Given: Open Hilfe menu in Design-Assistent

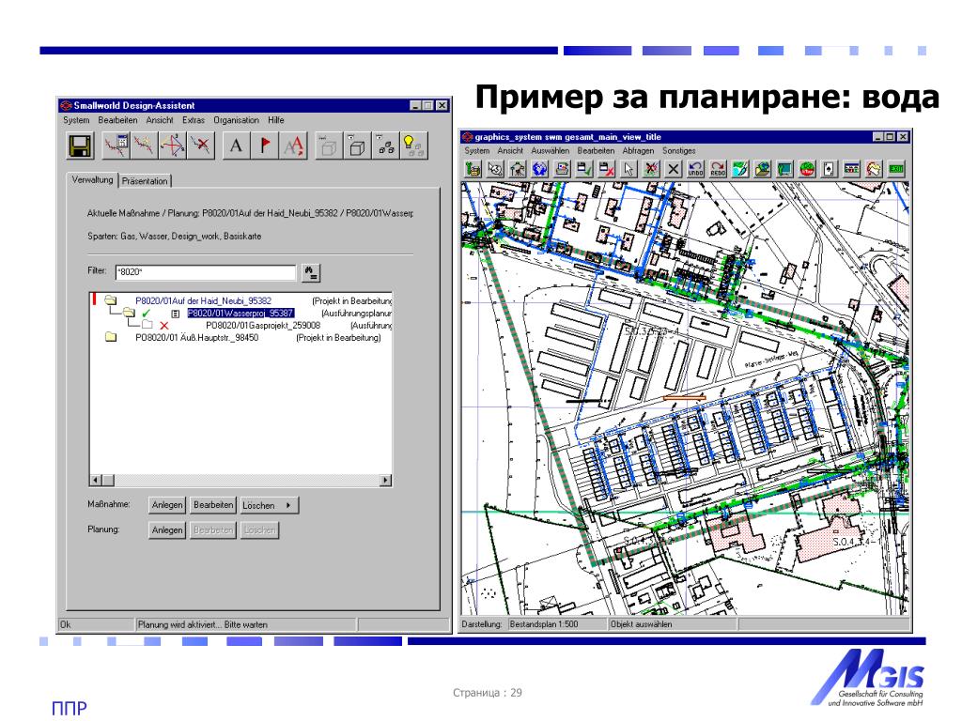Looking at the screenshot, I should click(276, 120).
